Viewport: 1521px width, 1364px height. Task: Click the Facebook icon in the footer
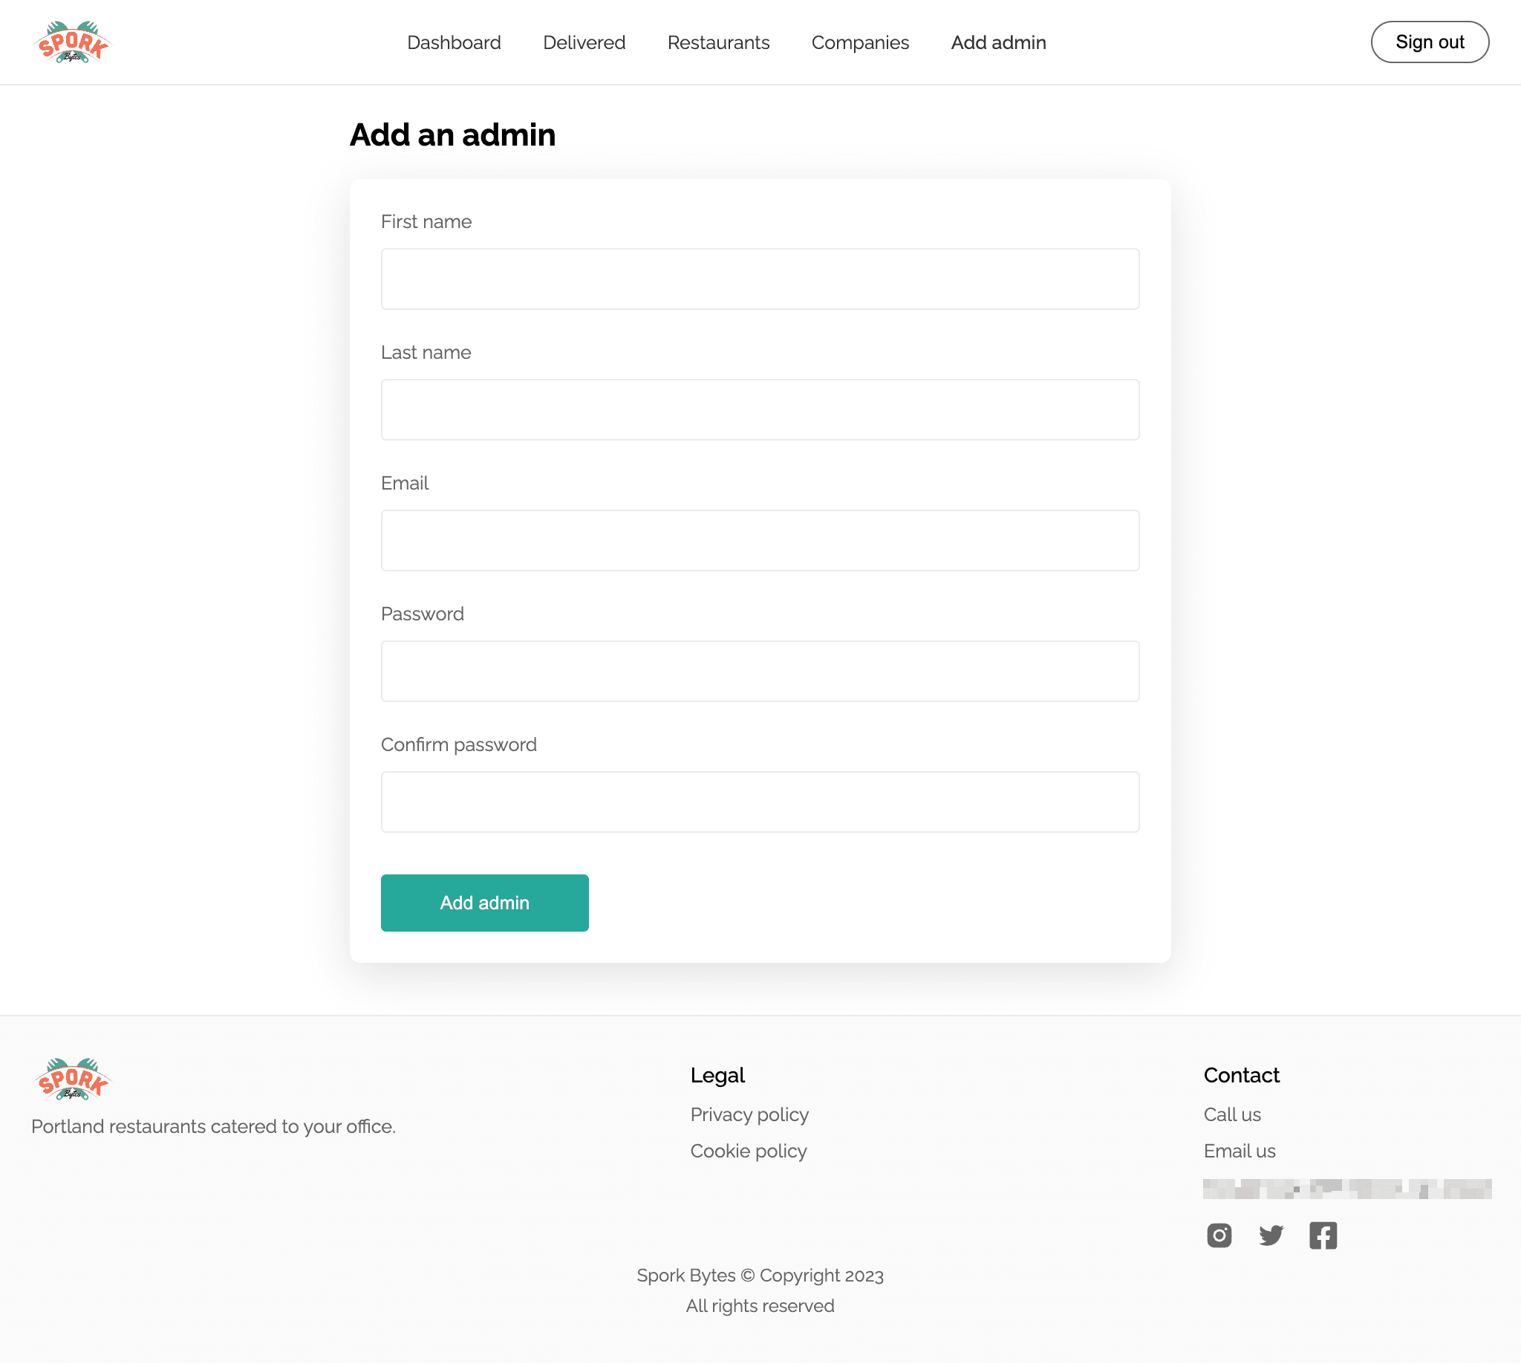[x=1322, y=1235]
